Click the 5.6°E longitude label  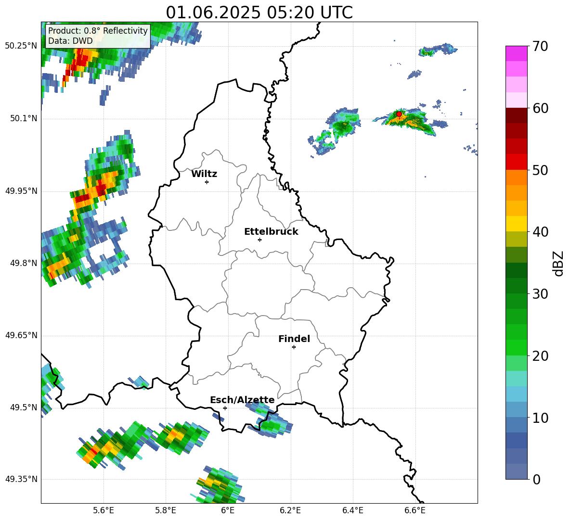(x=104, y=510)
